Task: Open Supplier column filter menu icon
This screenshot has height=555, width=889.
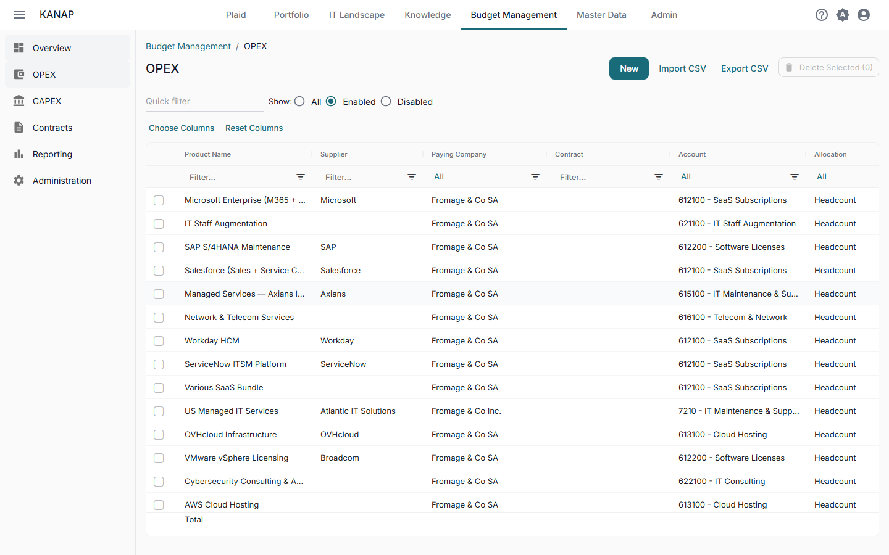Action: pyautogui.click(x=412, y=177)
